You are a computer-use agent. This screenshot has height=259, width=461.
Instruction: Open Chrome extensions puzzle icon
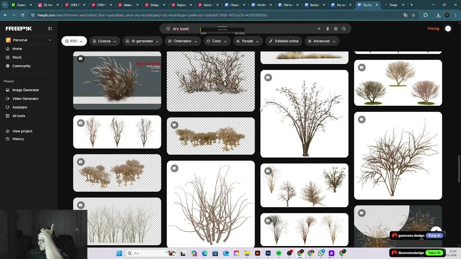(426, 15)
